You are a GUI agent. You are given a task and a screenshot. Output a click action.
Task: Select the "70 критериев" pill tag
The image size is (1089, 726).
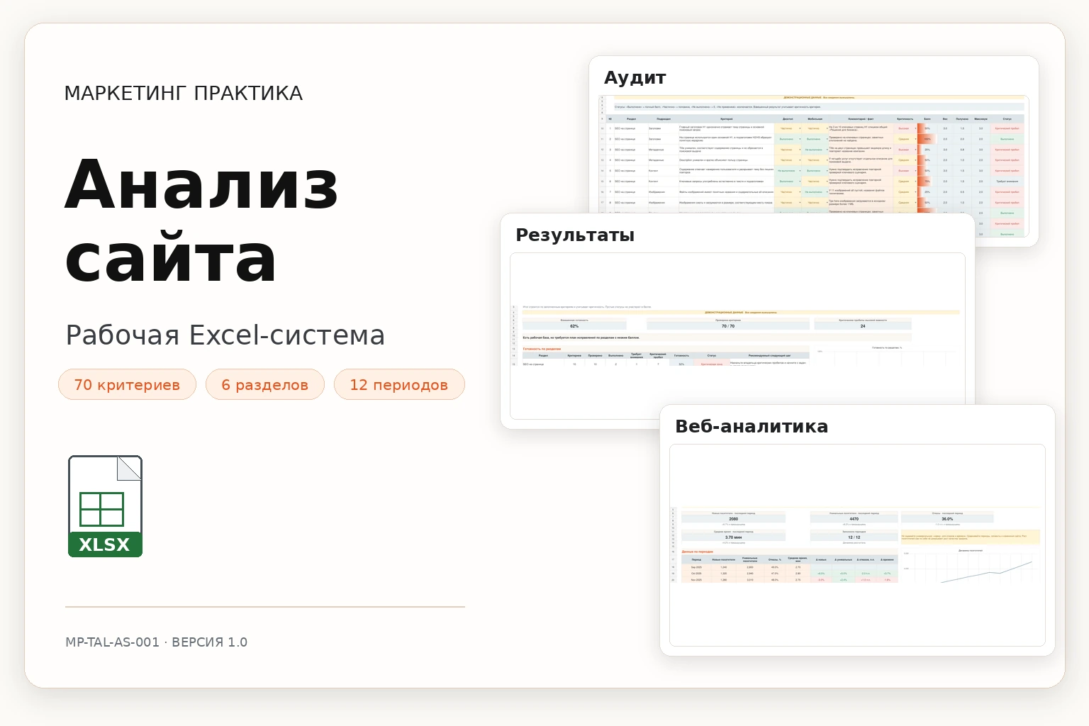(127, 384)
